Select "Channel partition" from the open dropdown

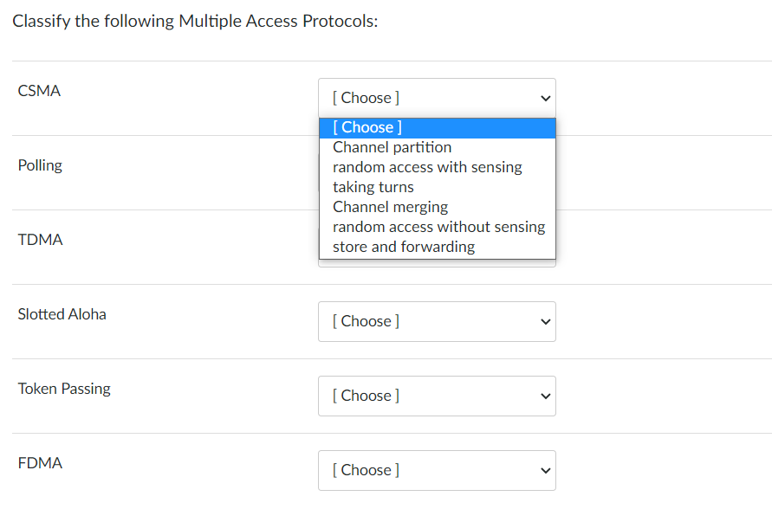392,147
